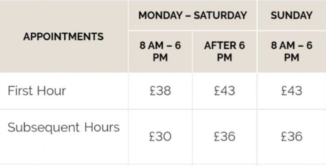Click the Sunday rate for the first hour
Screen dimensions: 326x166
click(x=292, y=91)
